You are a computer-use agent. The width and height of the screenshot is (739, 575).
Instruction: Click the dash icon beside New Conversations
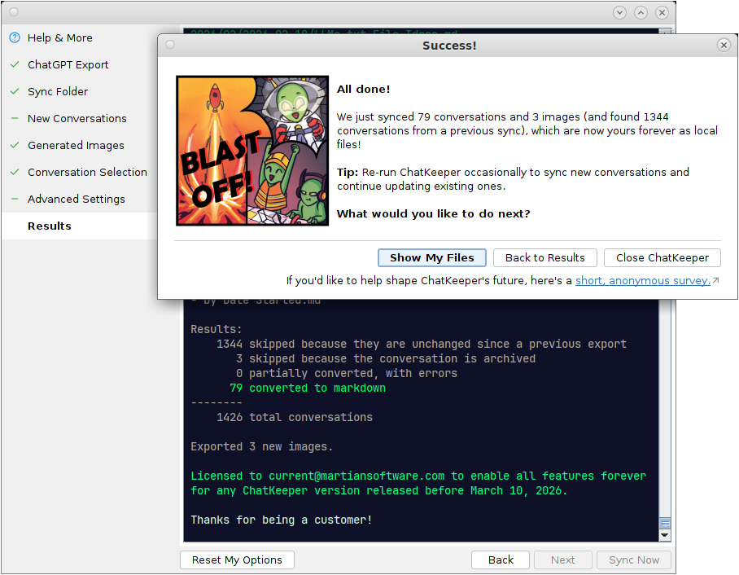coord(14,118)
